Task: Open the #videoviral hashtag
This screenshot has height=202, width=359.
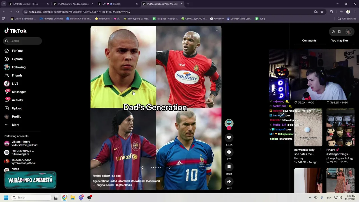Action: pos(153,181)
